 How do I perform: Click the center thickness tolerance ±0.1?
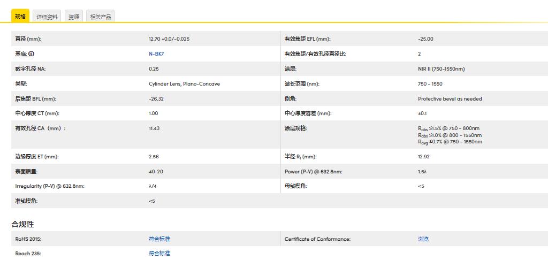pyautogui.click(x=422, y=113)
